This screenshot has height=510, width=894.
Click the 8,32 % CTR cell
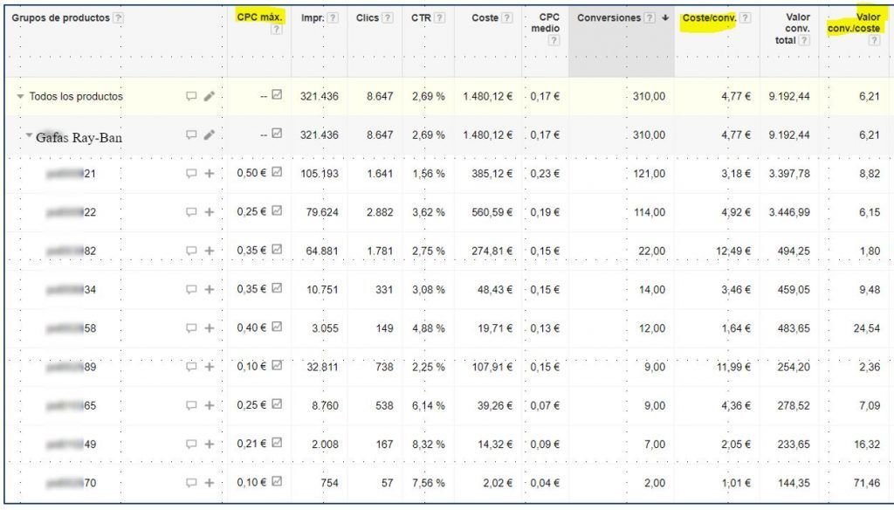[428, 445]
